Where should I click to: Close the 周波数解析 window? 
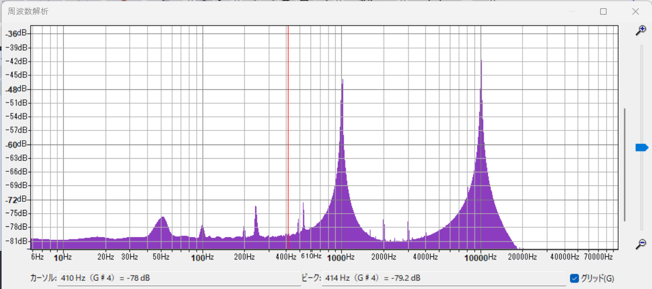(x=636, y=11)
